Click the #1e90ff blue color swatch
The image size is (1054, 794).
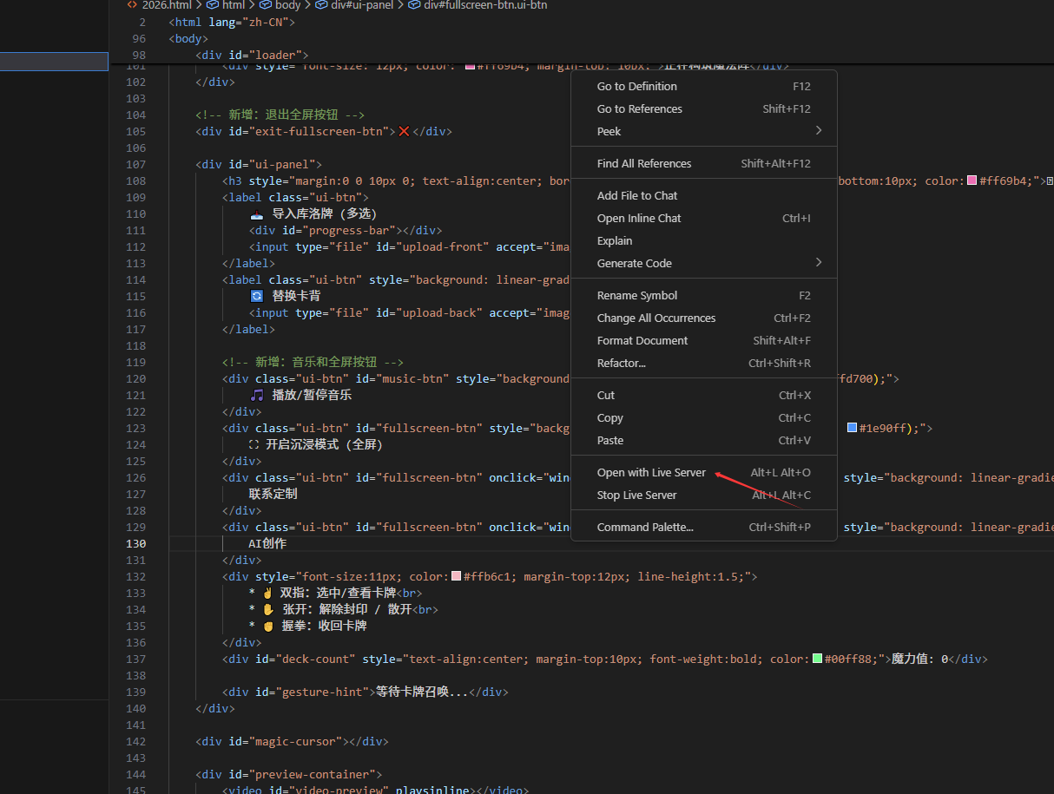pyautogui.click(x=852, y=429)
